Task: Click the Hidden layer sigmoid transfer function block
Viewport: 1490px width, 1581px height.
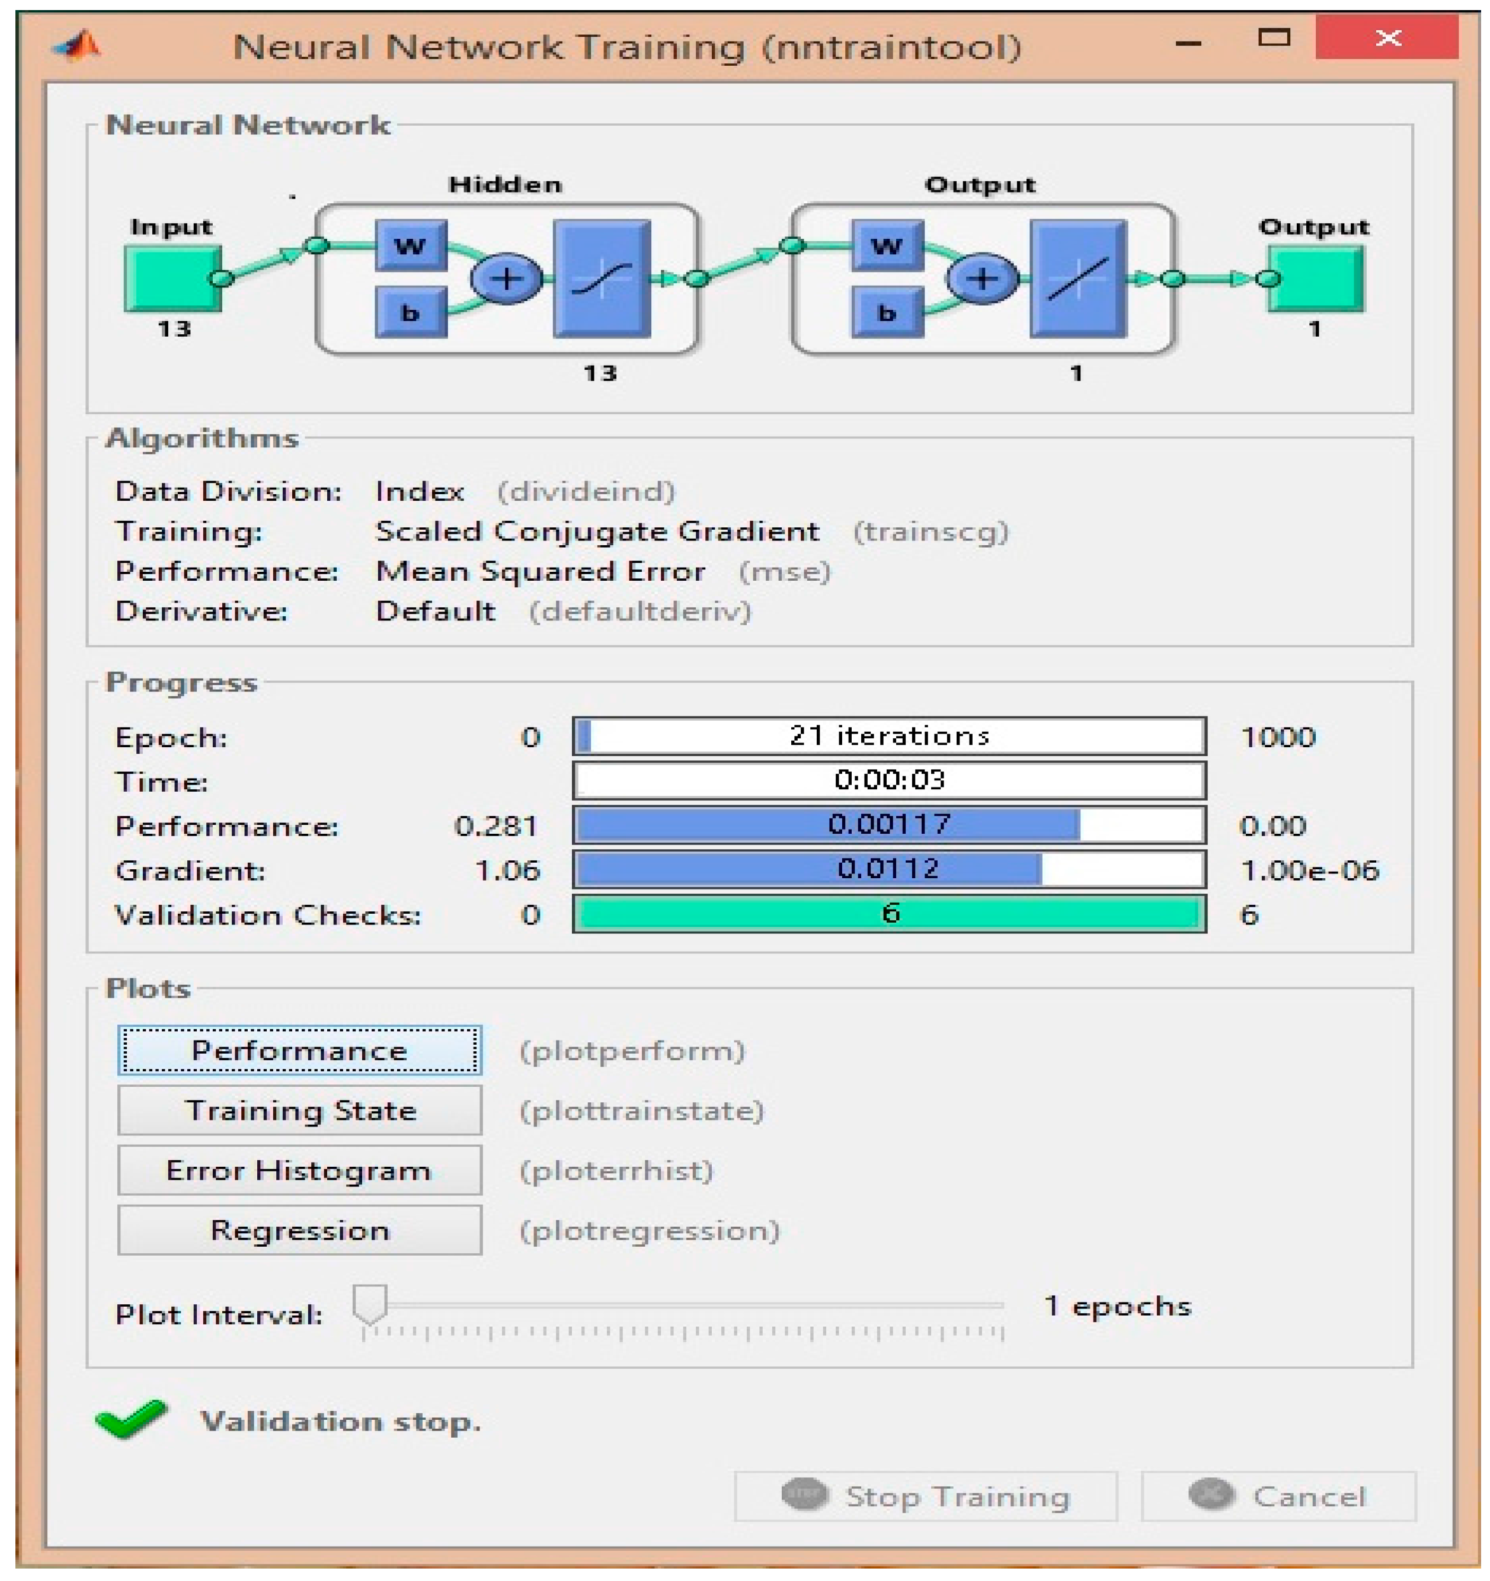Action: tap(602, 279)
